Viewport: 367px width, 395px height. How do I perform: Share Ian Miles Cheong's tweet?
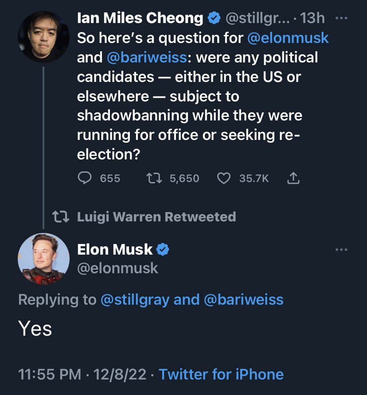tap(293, 178)
